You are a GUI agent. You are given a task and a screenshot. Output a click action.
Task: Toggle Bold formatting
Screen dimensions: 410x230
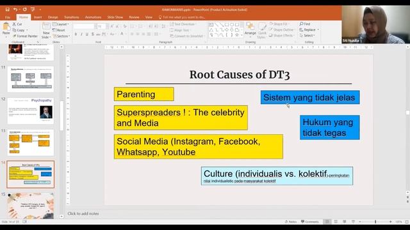tap(76, 34)
